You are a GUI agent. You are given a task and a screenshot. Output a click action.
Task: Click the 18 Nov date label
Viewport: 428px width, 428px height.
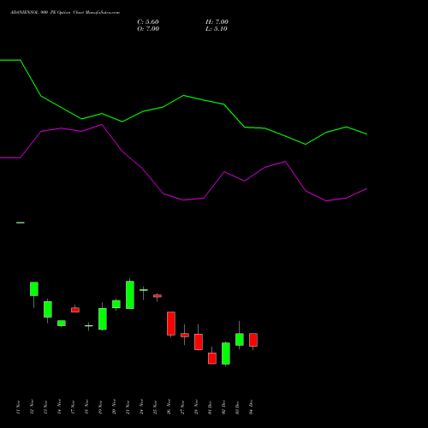[87, 407]
